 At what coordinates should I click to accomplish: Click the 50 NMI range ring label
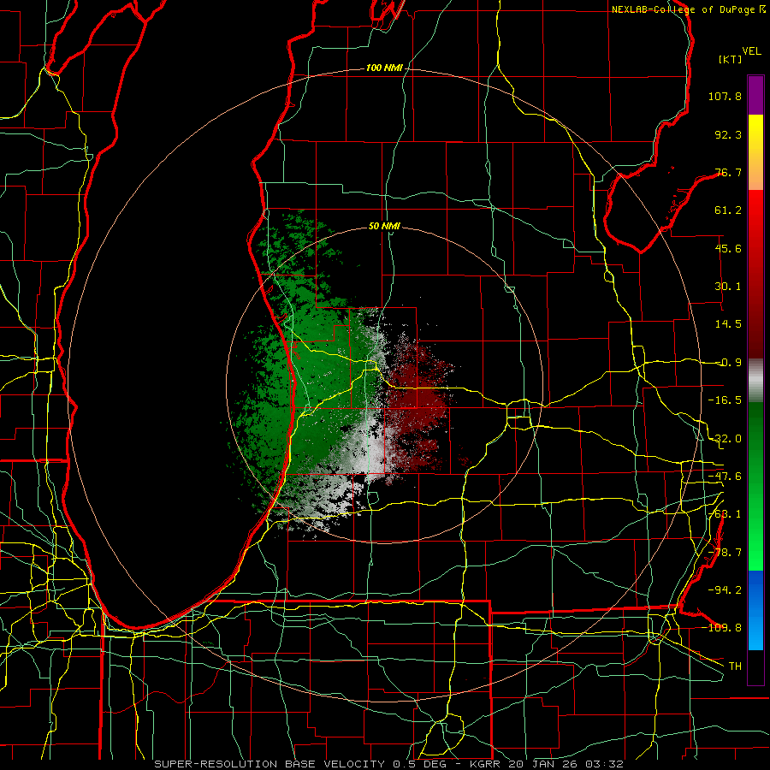coord(384,226)
